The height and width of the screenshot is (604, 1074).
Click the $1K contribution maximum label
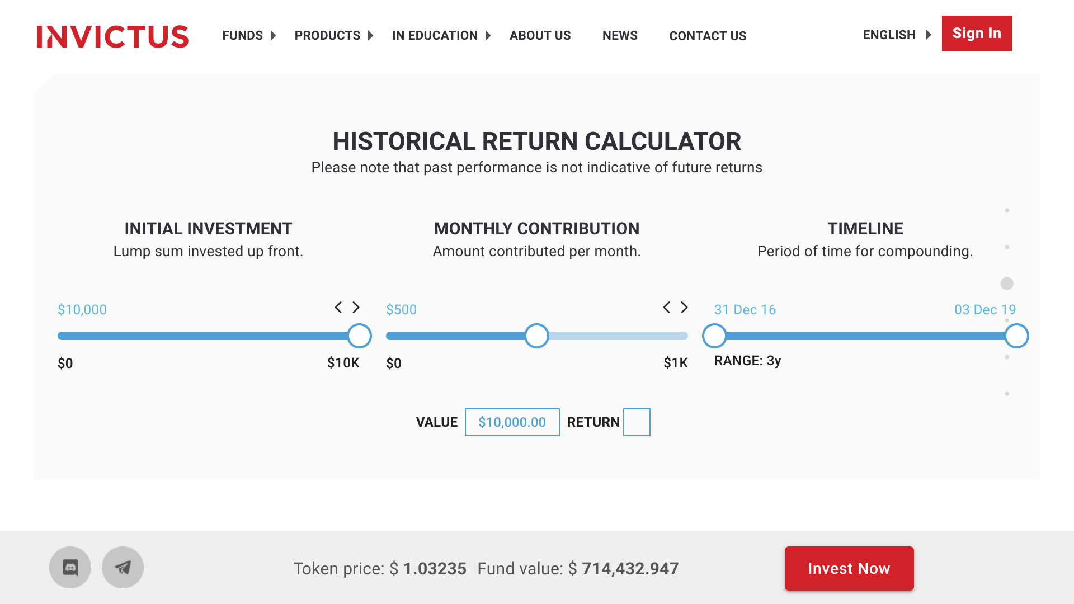click(x=676, y=363)
